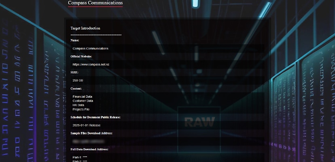This screenshot has width=335, height=162.
Task: Select the Projects File line
Action: point(81,109)
